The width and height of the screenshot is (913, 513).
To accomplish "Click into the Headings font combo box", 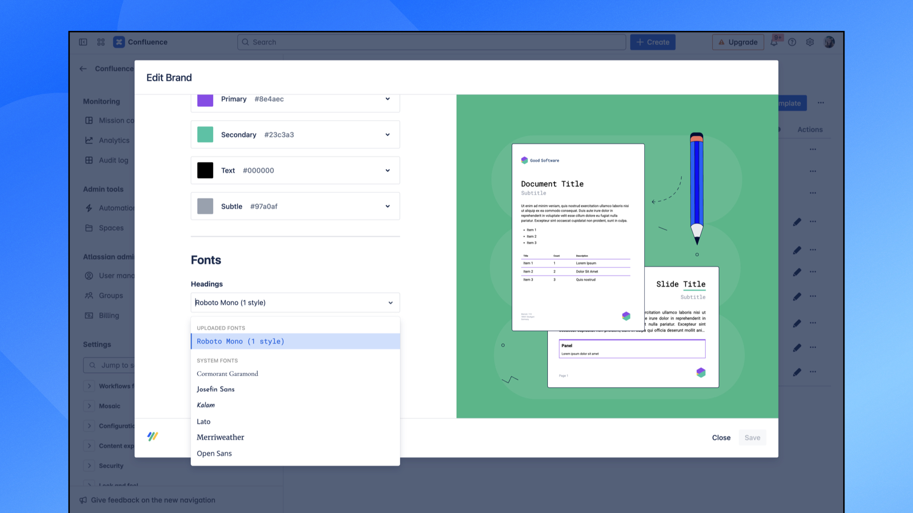I will (x=295, y=303).
